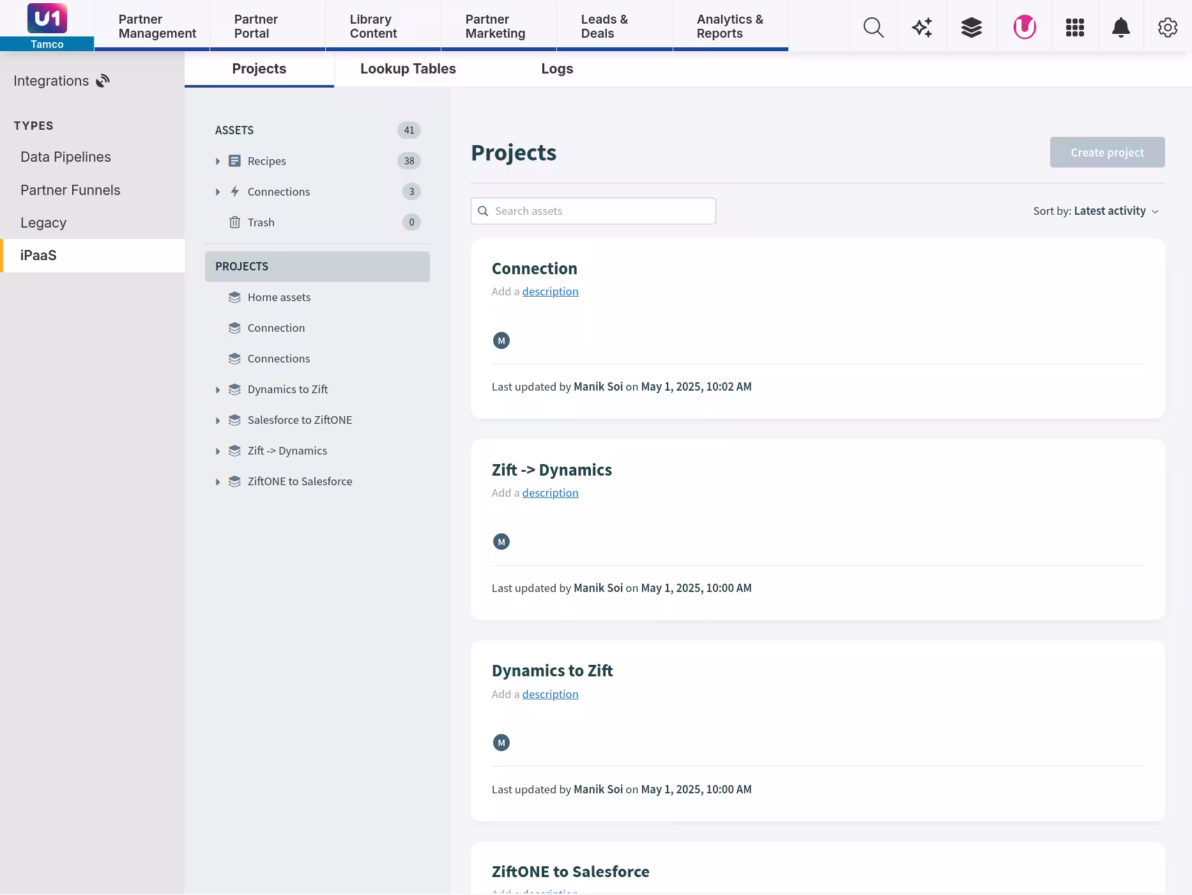Expand the Dynamics to Zift project
Image resolution: width=1192 pixels, height=895 pixels.
pos(218,390)
